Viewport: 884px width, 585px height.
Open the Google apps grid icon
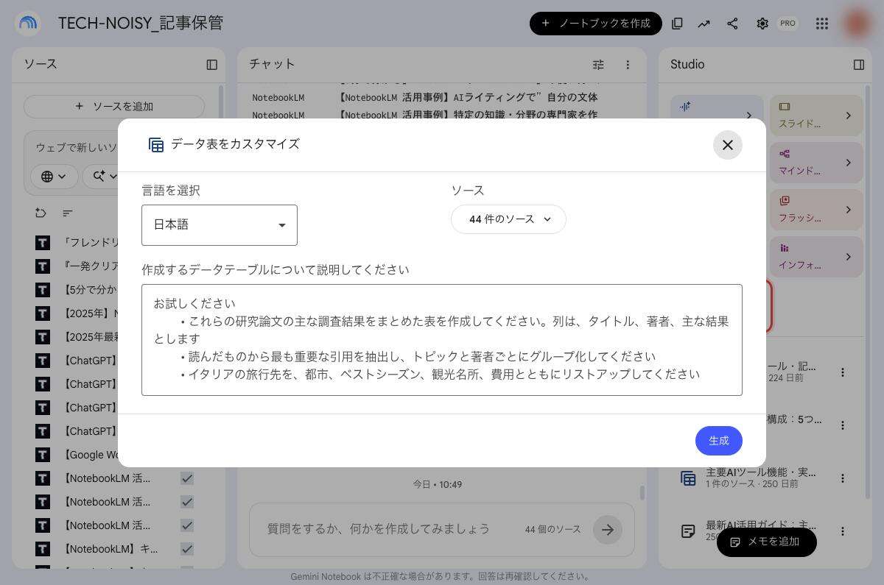tap(822, 24)
